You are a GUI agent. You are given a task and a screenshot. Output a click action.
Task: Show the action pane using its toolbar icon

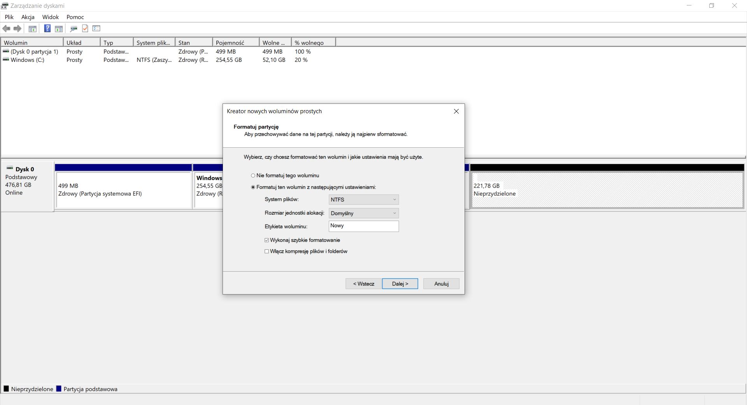[x=59, y=28]
